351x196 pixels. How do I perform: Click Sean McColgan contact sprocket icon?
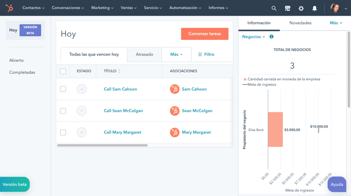point(174,111)
